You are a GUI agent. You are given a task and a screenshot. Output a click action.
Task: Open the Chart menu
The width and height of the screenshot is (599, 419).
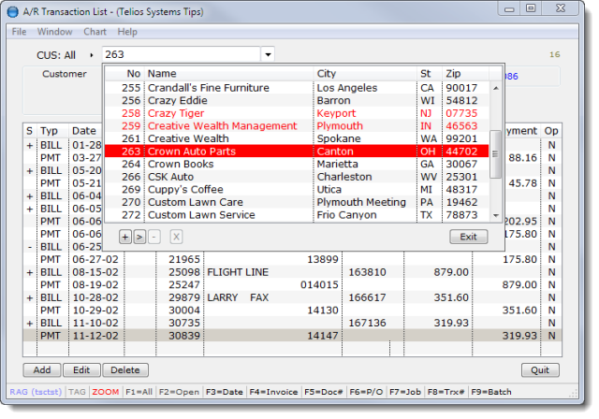point(95,32)
